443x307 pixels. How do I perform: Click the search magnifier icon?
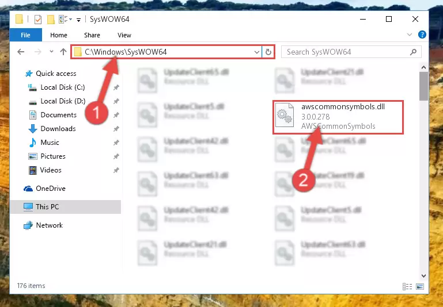[x=414, y=52]
